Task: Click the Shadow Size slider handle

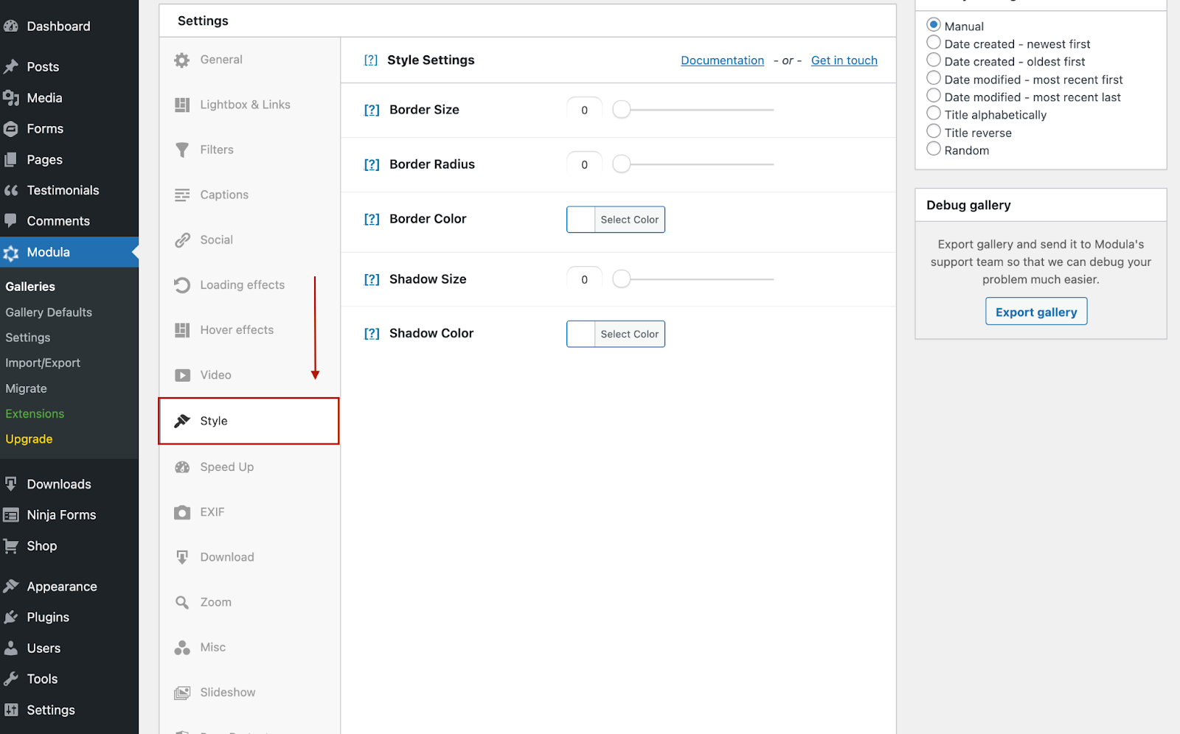Action: (x=622, y=279)
